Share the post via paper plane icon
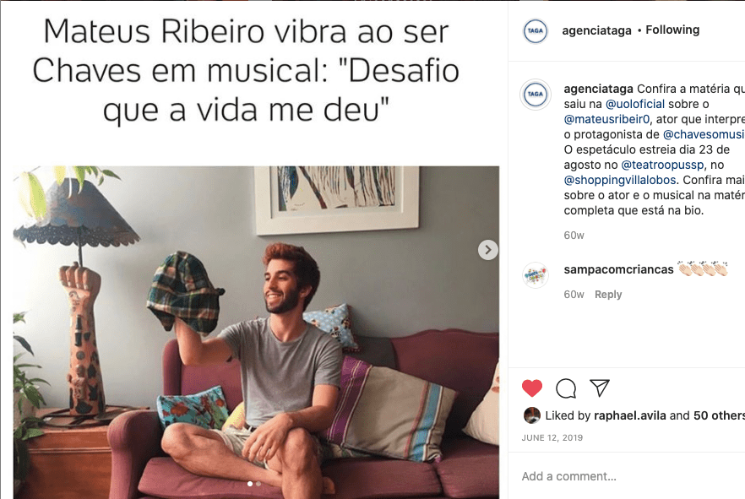 click(600, 388)
